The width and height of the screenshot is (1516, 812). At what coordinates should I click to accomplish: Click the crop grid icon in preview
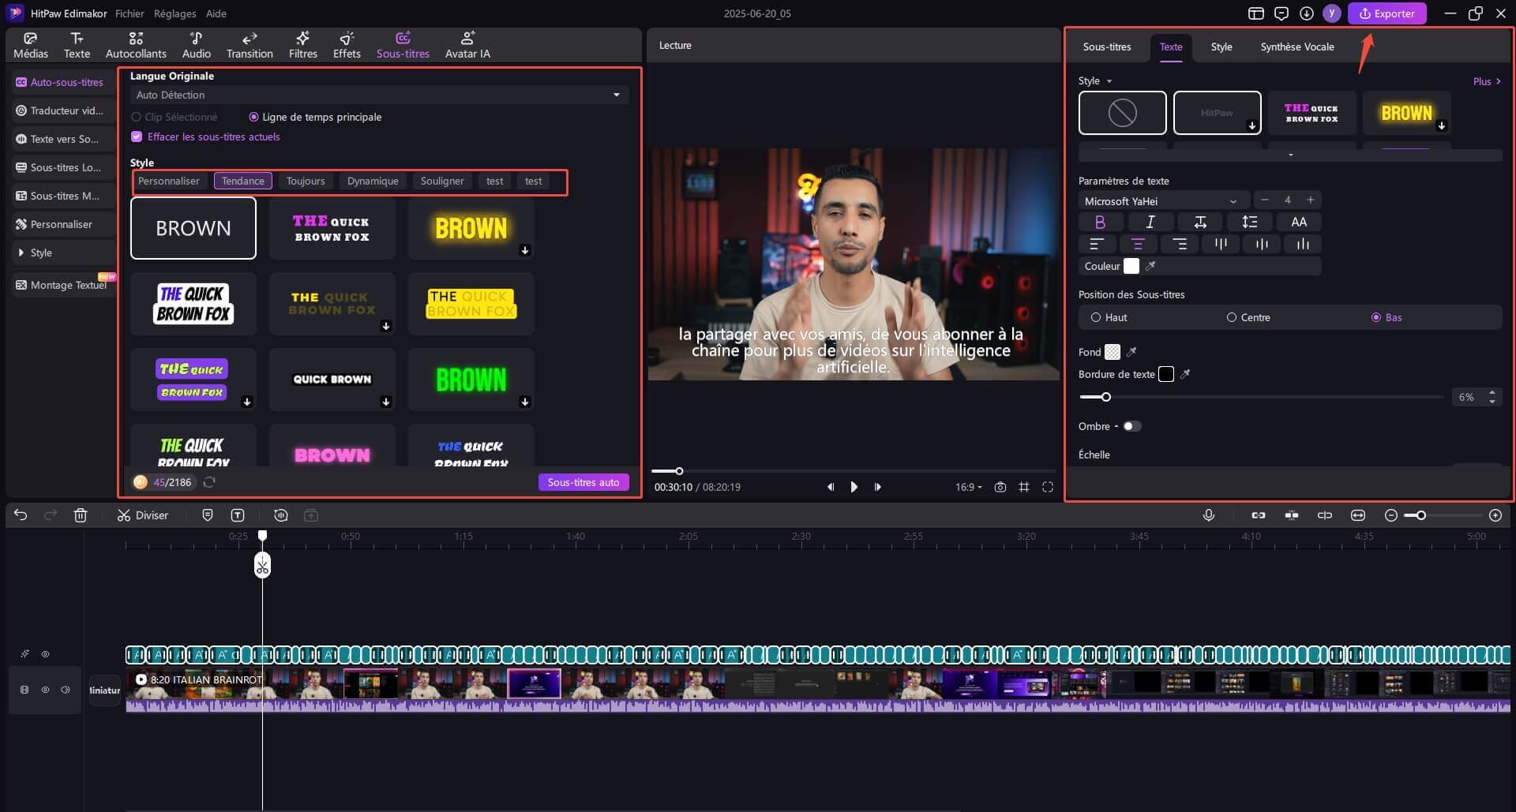pyautogui.click(x=1024, y=487)
